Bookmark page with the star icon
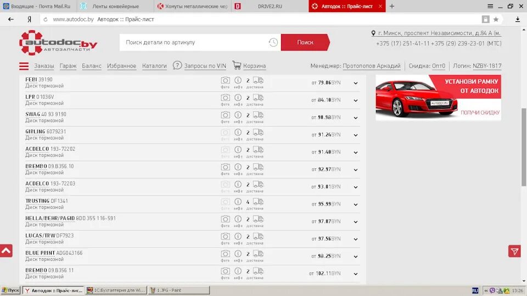Screen dimensions: 527x296 click(496, 20)
